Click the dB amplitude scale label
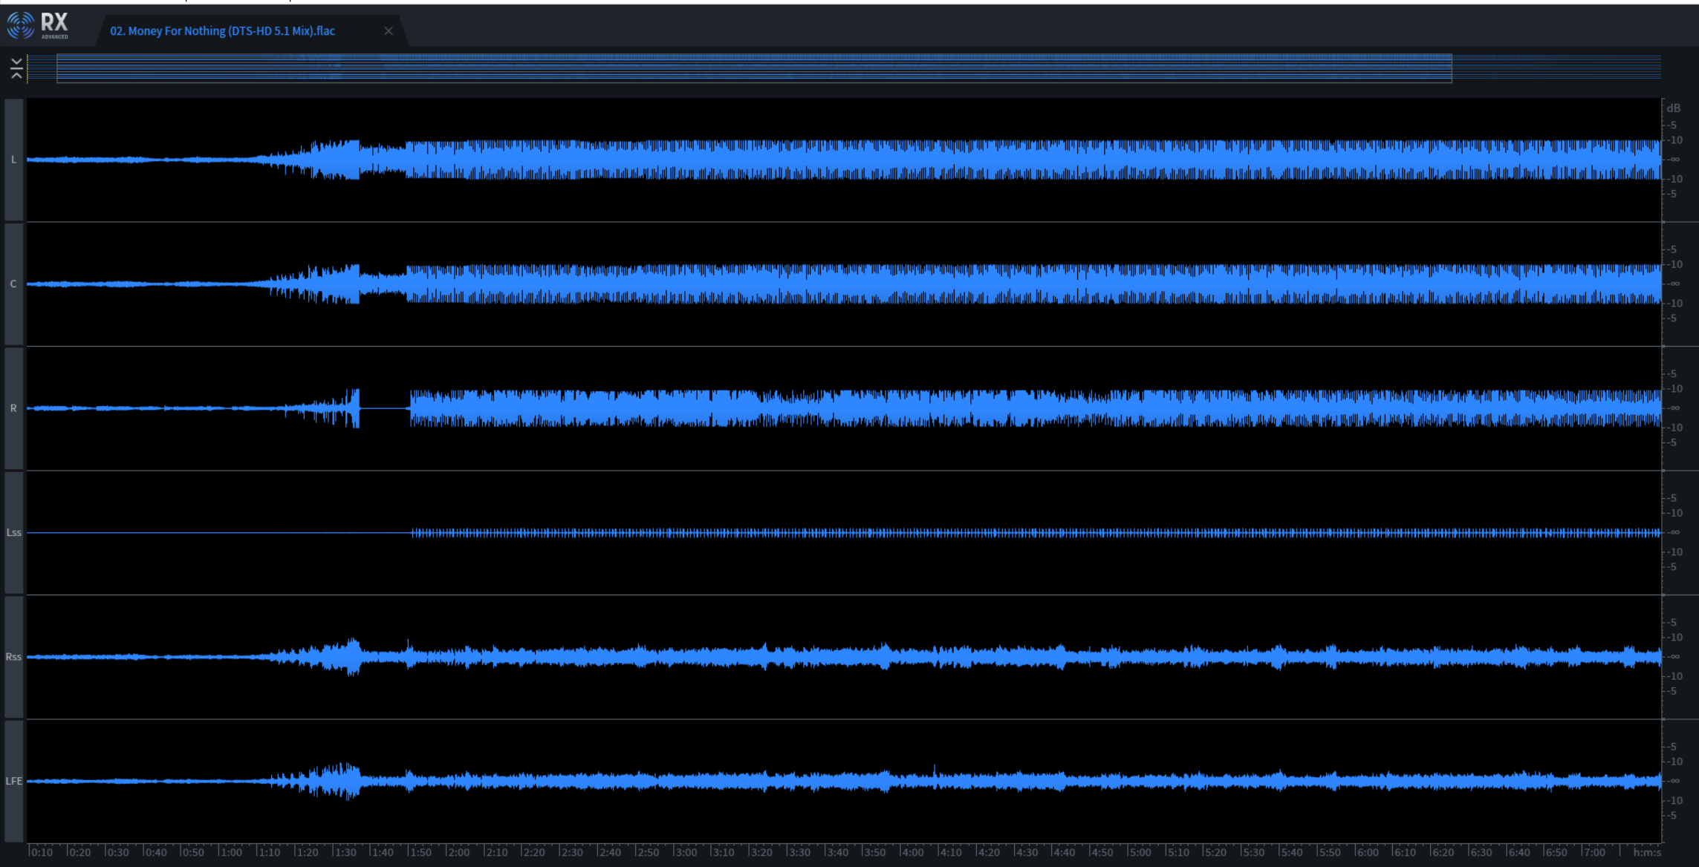The width and height of the screenshot is (1699, 867). point(1673,108)
